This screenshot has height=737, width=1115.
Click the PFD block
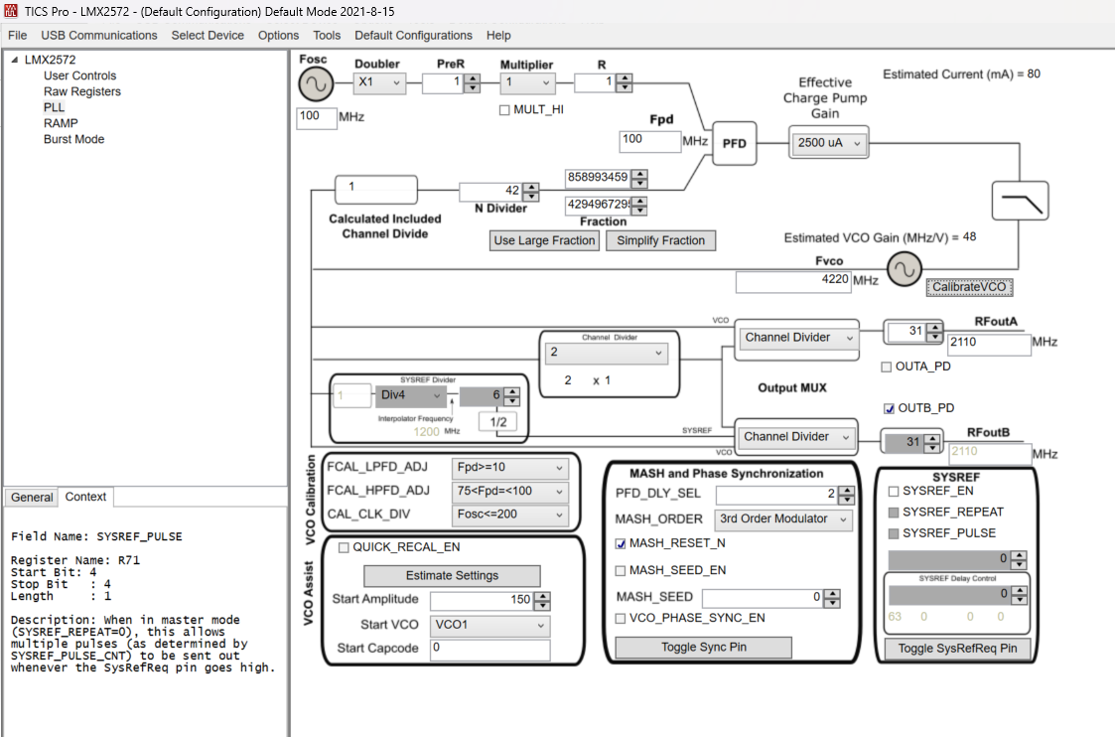point(734,143)
